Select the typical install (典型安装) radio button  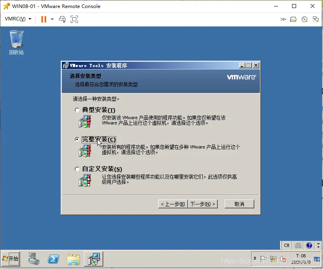click(77, 110)
